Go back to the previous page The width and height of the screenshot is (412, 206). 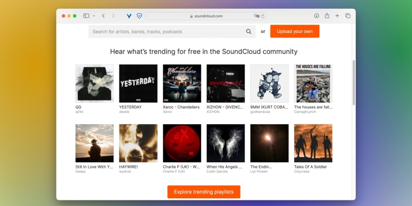point(104,16)
